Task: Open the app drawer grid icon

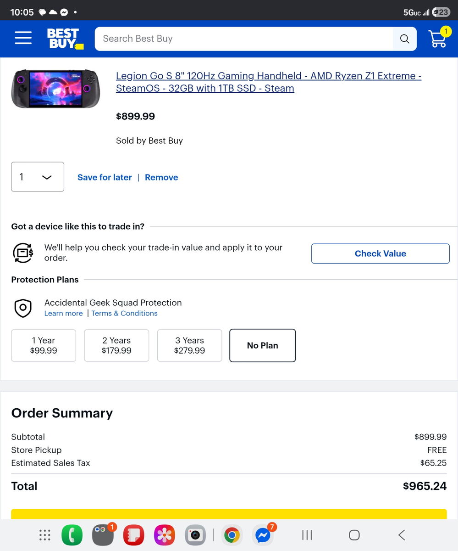Action: [44, 535]
